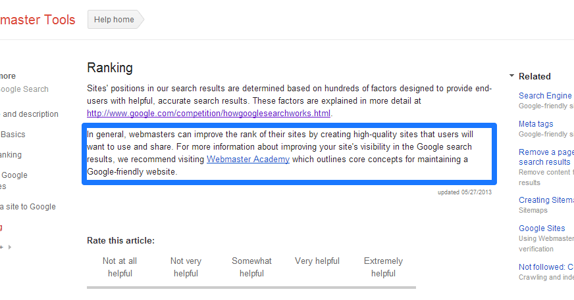Click the Help home breadcrumb button
The width and height of the screenshot is (574, 300).
[115, 20]
